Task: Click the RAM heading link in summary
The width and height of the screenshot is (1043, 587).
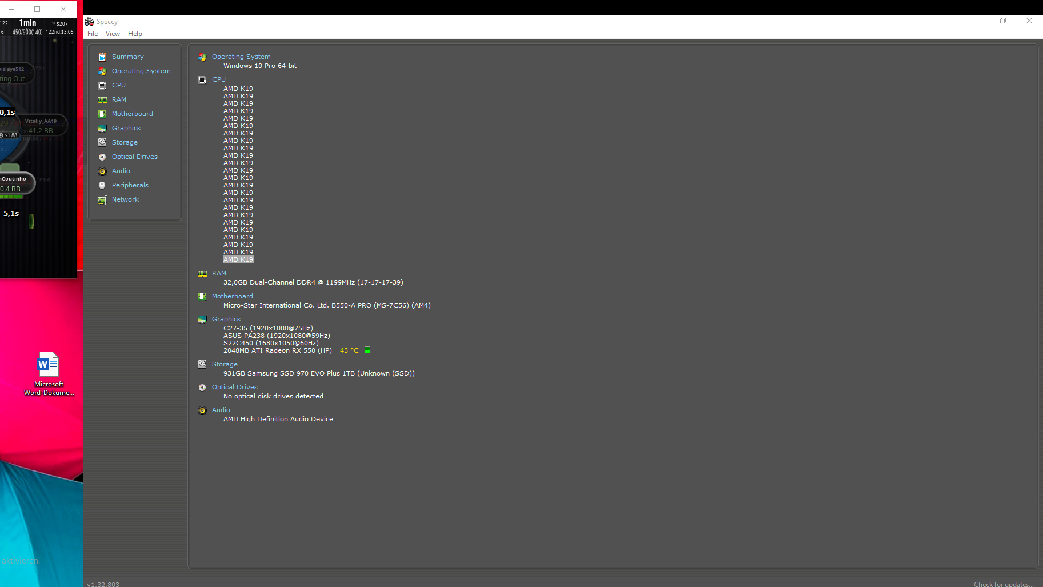Action: 219,273
